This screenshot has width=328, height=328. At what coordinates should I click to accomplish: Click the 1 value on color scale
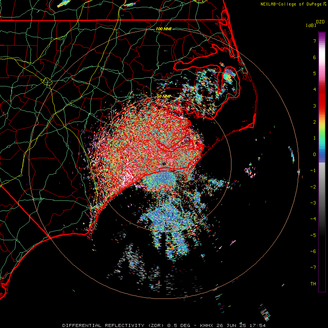[315, 138]
